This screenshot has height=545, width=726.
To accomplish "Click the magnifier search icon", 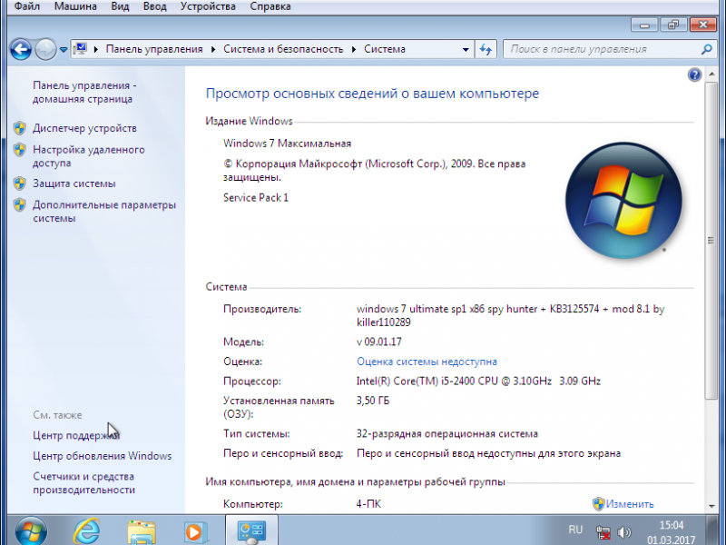I will 707,49.
